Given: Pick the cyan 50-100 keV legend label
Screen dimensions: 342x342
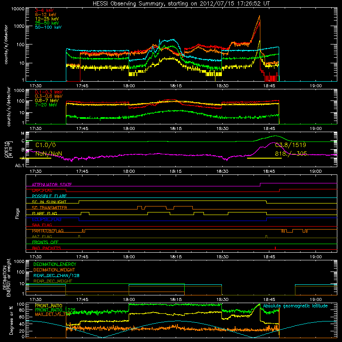Looking at the screenshot, I should (x=48, y=27).
